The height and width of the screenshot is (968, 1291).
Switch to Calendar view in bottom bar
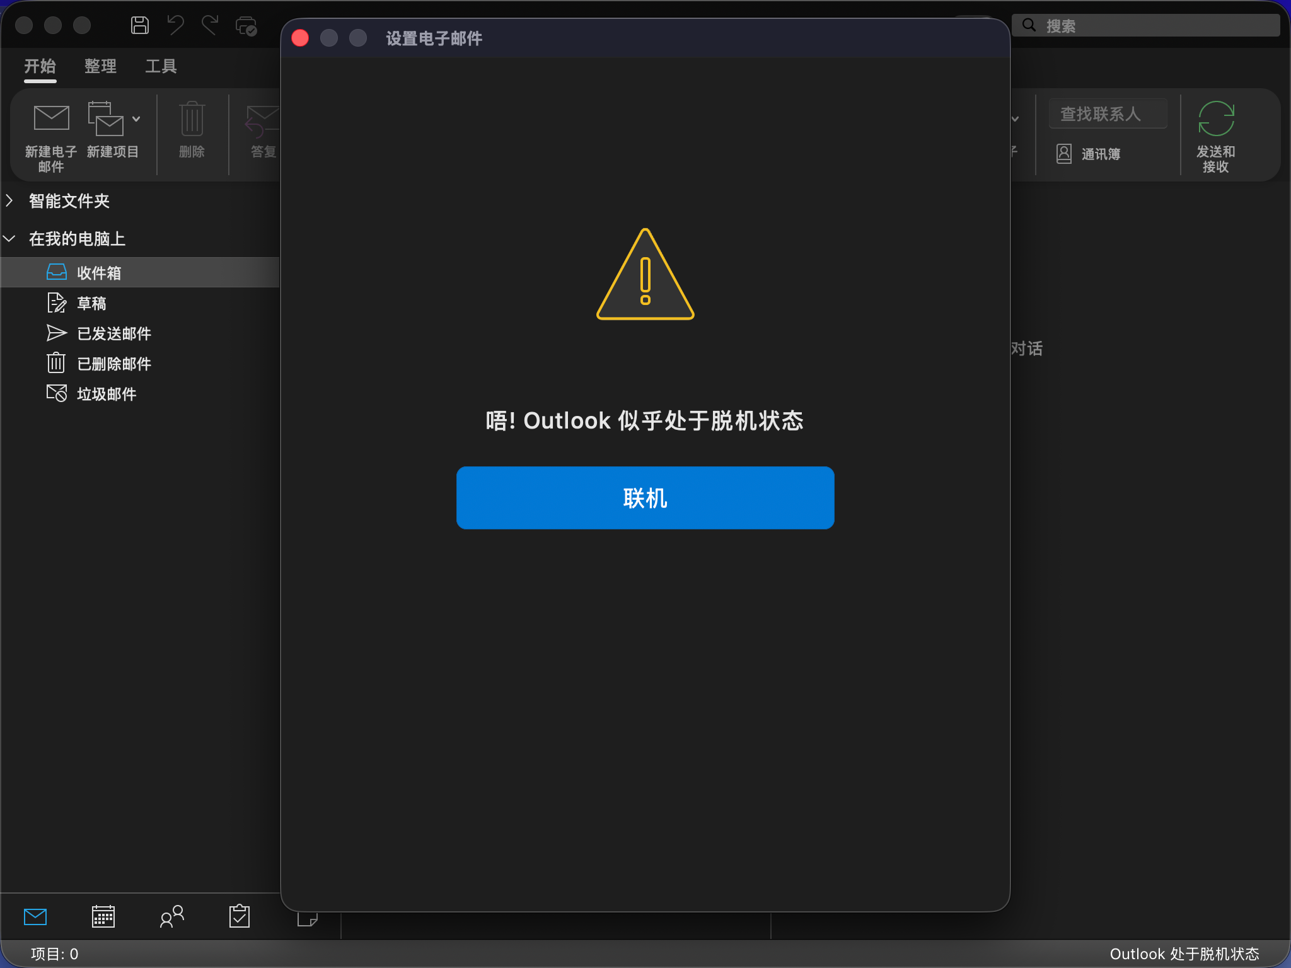pyautogui.click(x=103, y=917)
